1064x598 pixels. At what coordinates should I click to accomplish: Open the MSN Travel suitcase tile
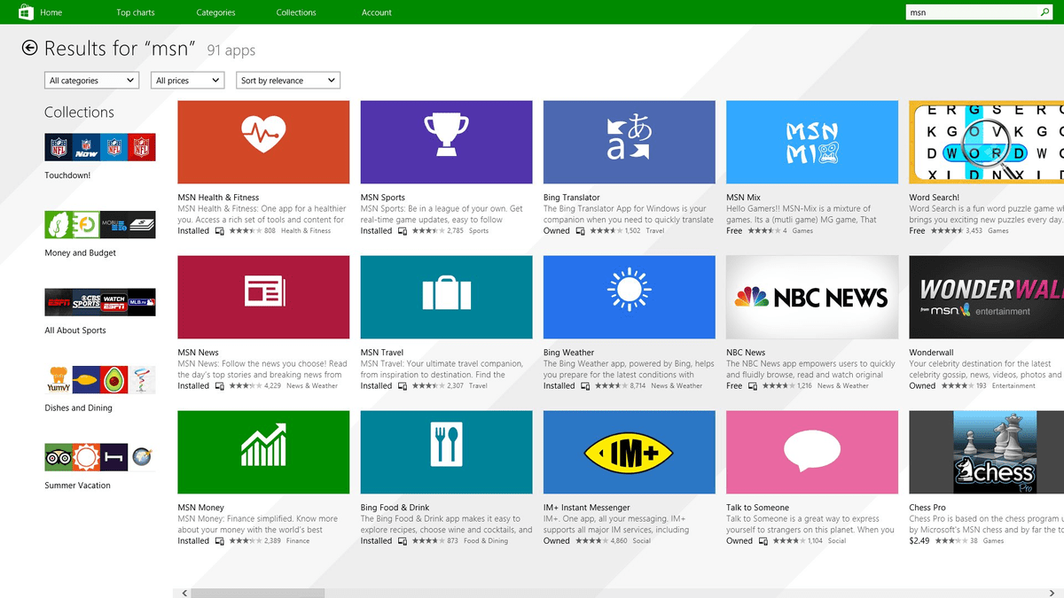[x=446, y=297]
